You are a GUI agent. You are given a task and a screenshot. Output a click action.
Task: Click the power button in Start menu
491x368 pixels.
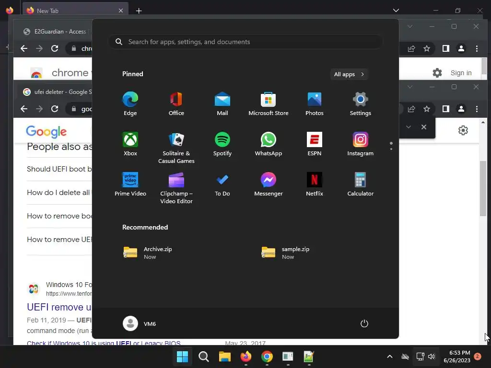click(x=364, y=323)
